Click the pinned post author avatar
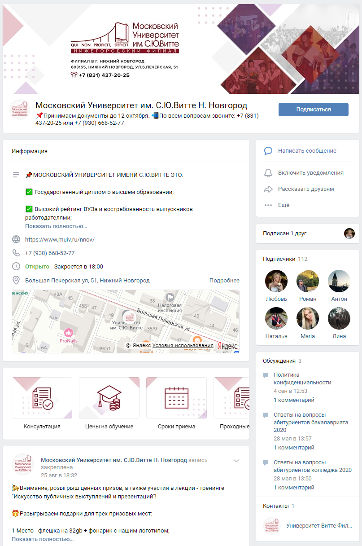This screenshot has height=546, width=362. click(23, 464)
